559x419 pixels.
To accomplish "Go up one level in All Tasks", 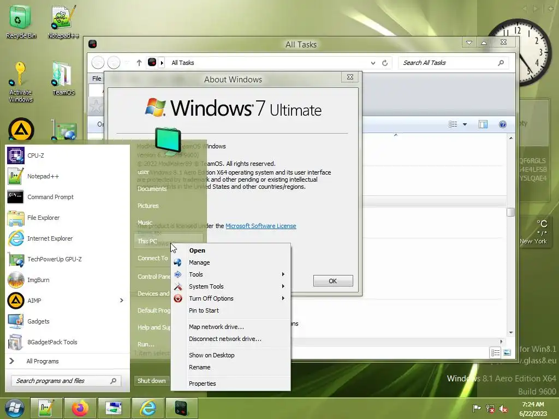I will pos(139,63).
